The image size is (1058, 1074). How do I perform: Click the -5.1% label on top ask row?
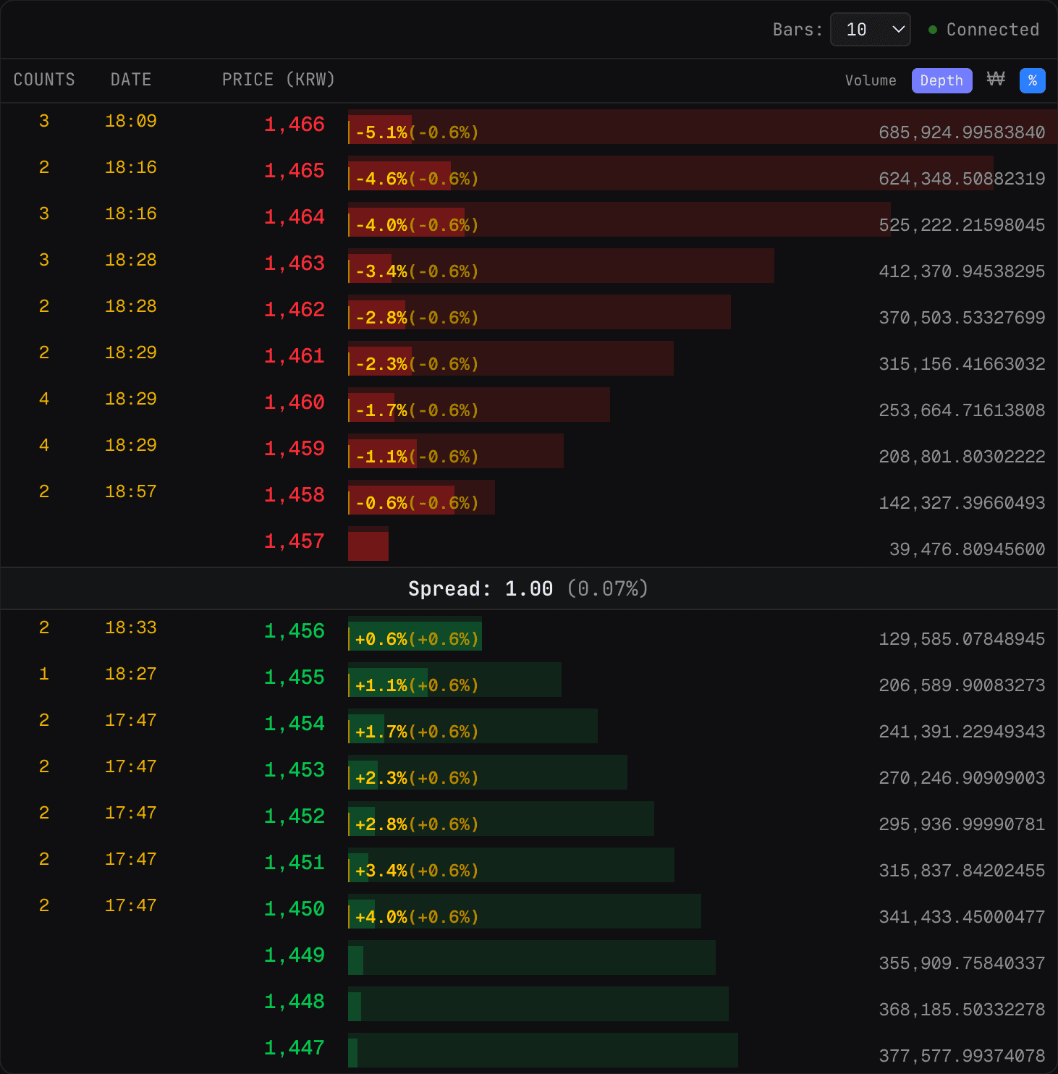pos(381,132)
